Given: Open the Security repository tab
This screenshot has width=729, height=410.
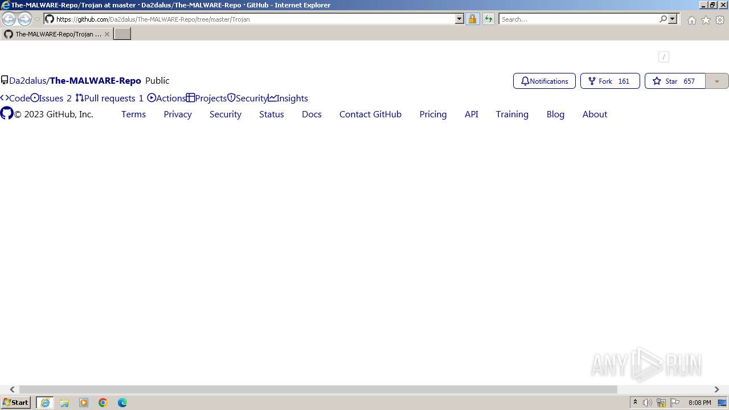Looking at the screenshot, I should click(x=247, y=98).
